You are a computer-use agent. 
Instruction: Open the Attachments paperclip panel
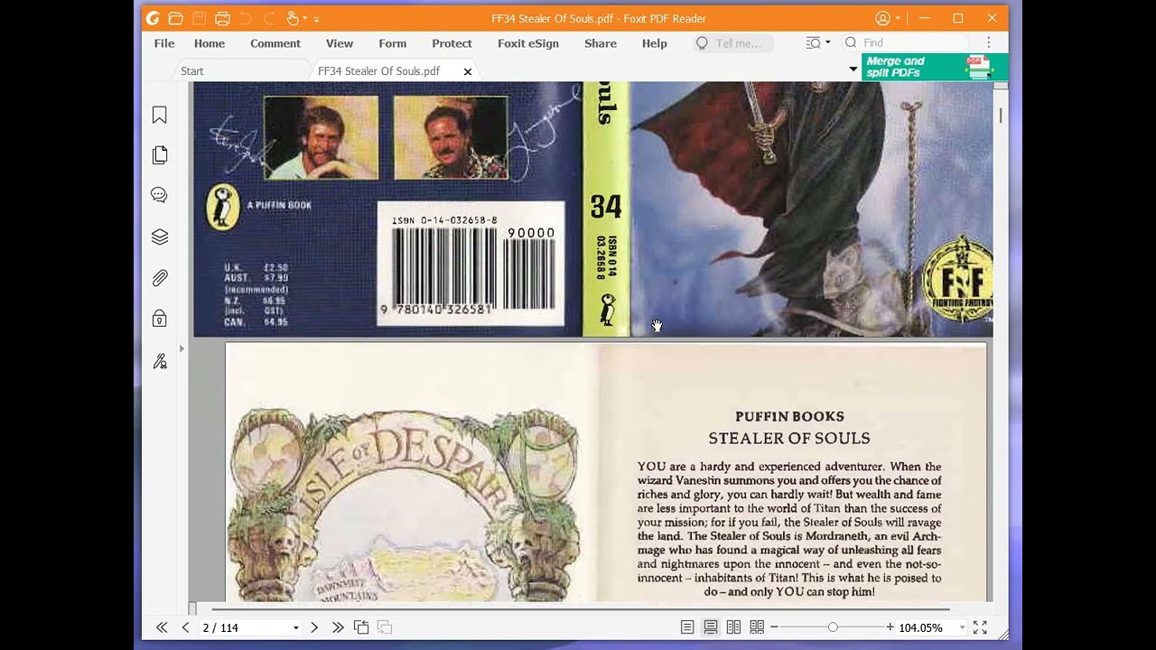pyautogui.click(x=160, y=277)
